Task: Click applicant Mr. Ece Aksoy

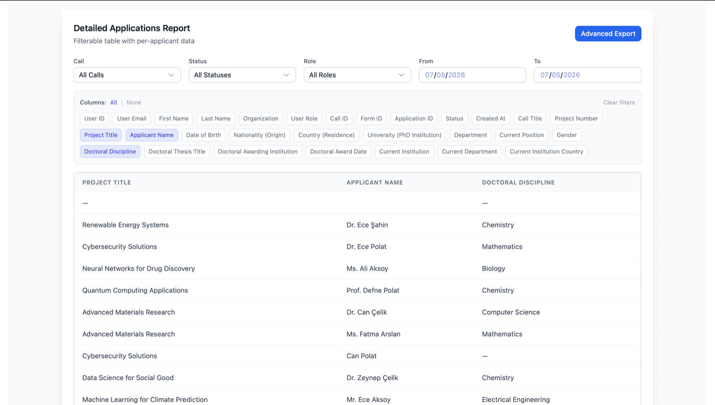Action: click(369, 400)
